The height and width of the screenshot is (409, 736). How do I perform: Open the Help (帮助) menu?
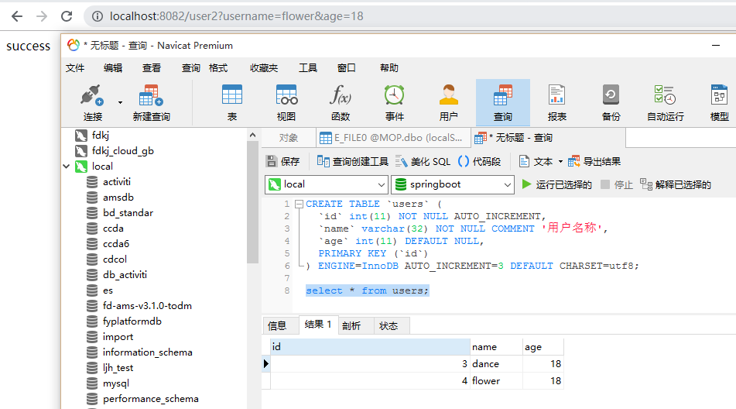click(389, 68)
